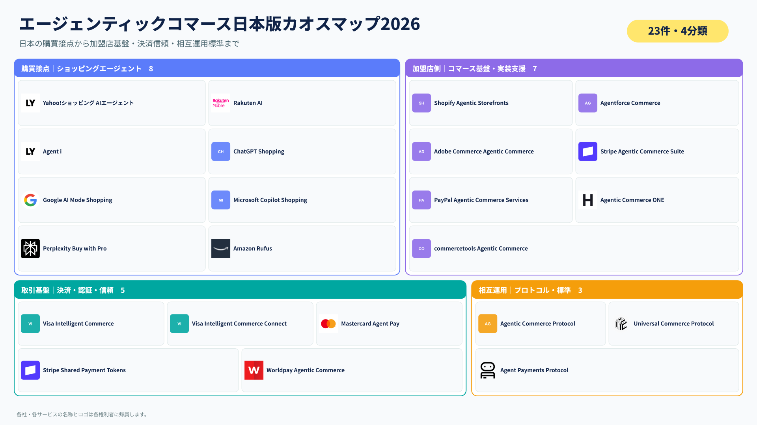The image size is (757, 425).
Task: Click the Agent i label
Action: point(52,152)
